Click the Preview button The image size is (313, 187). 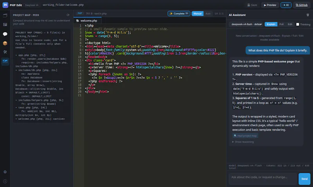pyautogui.click(x=270, y=5)
